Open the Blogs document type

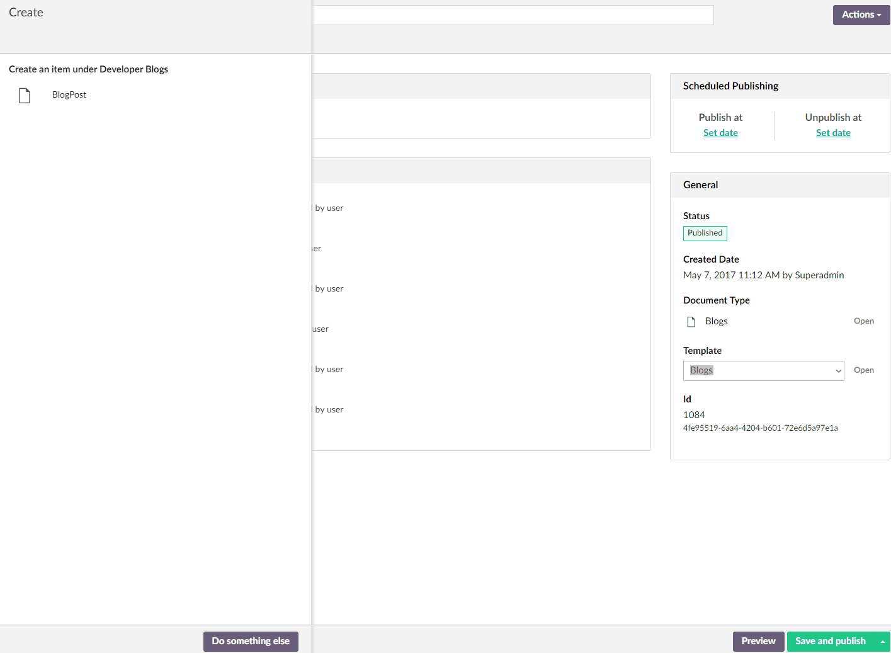click(864, 321)
